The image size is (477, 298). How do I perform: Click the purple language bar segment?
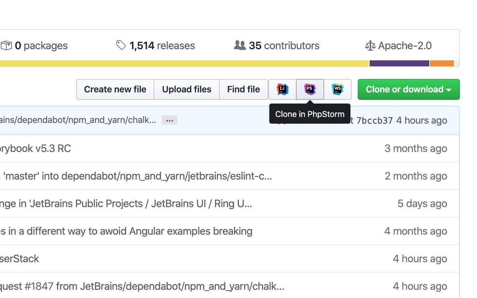399,64
